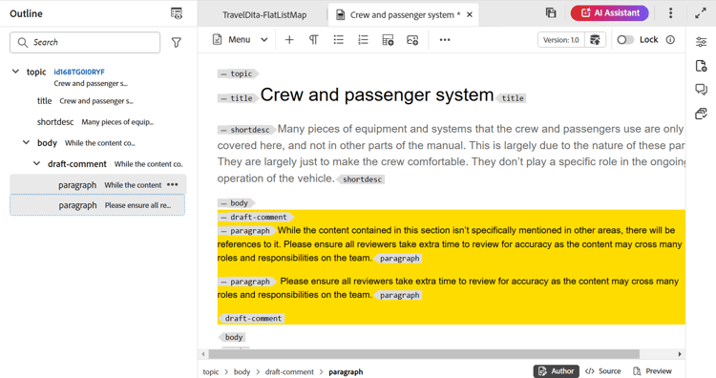Insert a table from the toolbar

[388, 40]
